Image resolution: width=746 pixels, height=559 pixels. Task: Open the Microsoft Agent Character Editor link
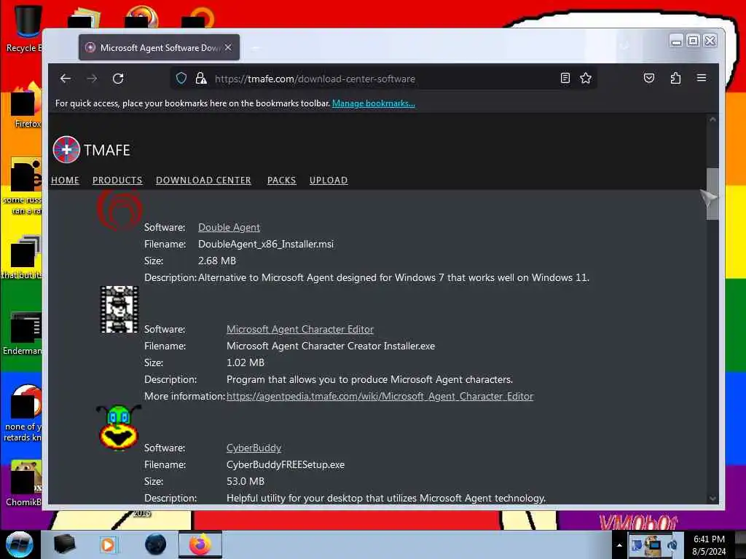[300, 330]
